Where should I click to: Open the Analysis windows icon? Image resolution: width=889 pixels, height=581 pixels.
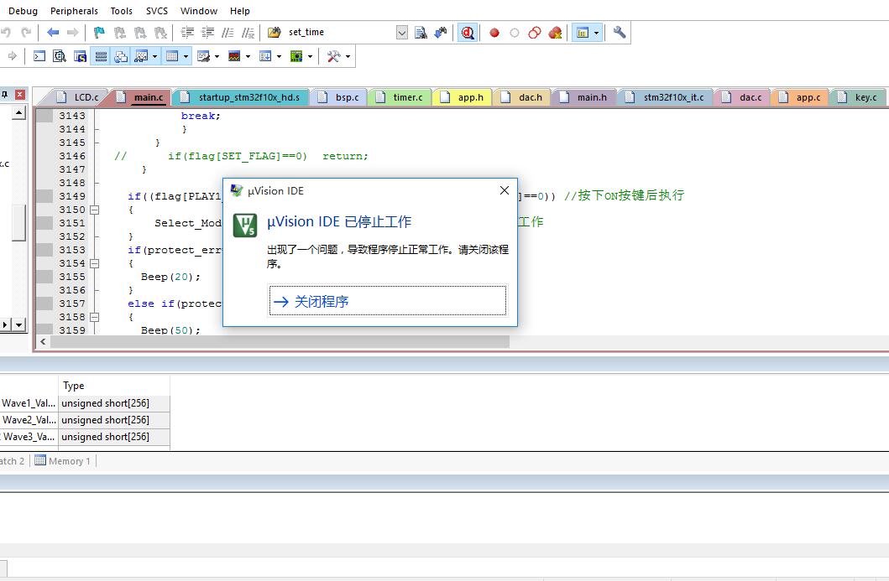[x=234, y=56]
